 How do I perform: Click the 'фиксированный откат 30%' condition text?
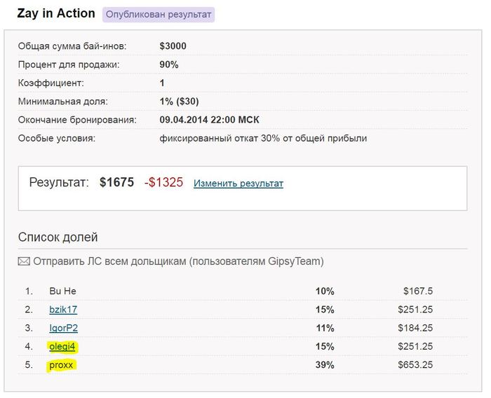(x=220, y=138)
